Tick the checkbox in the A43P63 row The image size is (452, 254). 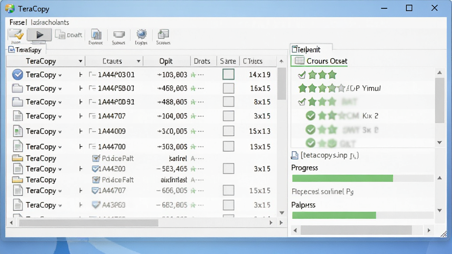coord(228,205)
